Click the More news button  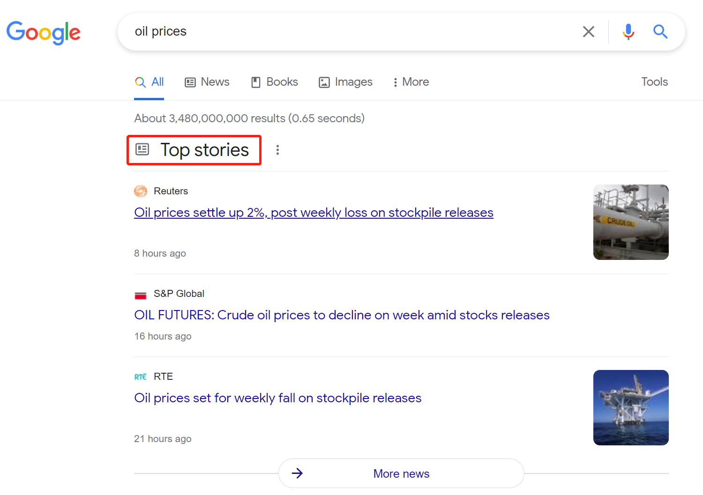tap(401, 473)
